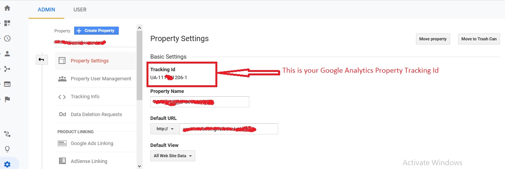This screenshot has width=505, height=169.
Task: Click the back arrow button
Action: click(41, 59)
